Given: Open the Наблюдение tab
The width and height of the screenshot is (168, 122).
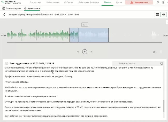Looking at the screenshot, I should click(53, 2).
